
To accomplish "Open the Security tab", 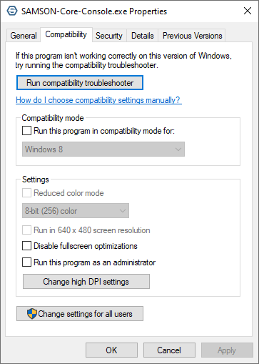I will (x=109, y=36).
